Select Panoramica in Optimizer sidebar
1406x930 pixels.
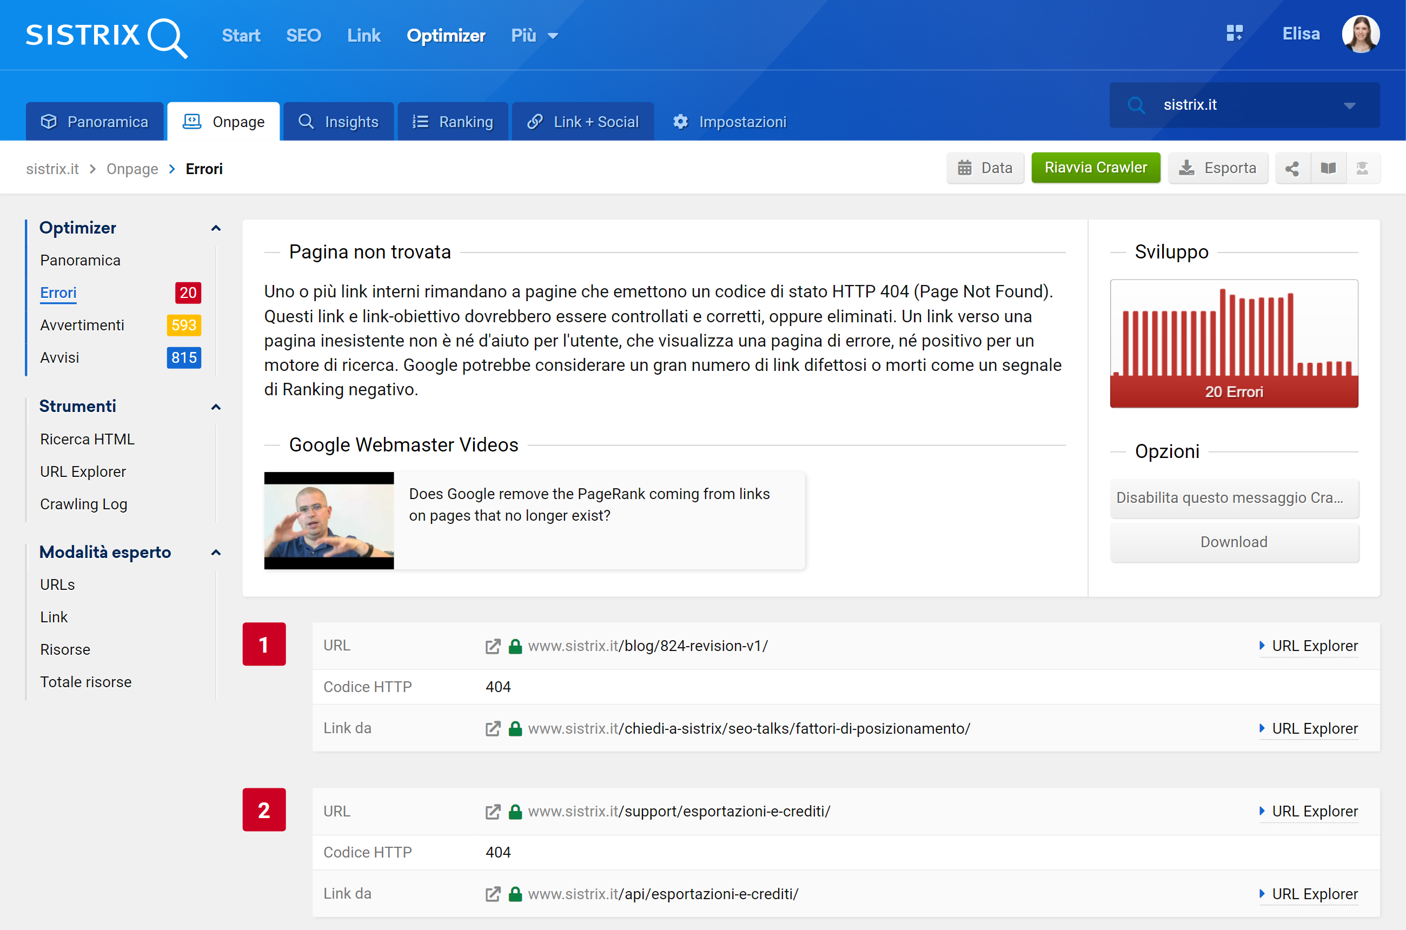click(80, 261)
